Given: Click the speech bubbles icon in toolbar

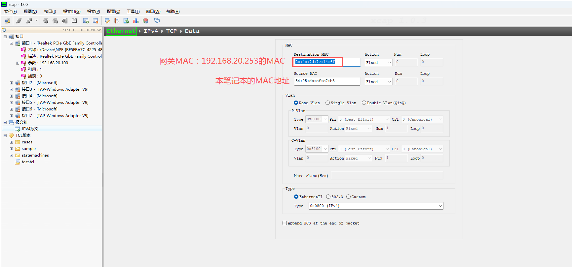Looking at the screenshot, I should coord(157,21).
